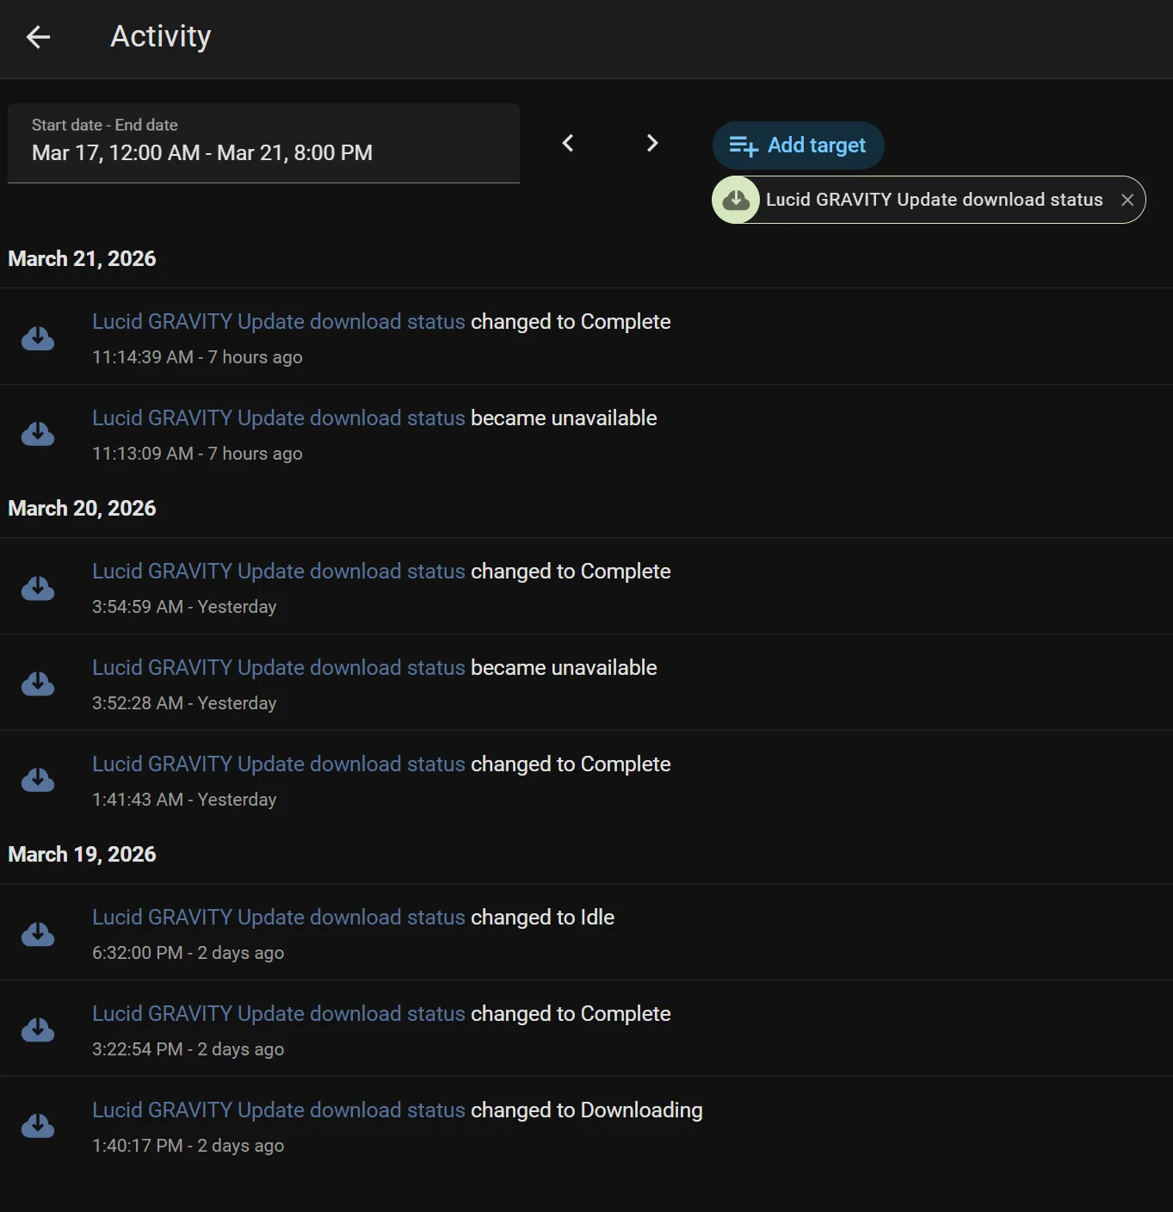Click the "changed to Downloading" status text

pos(587,1110)
